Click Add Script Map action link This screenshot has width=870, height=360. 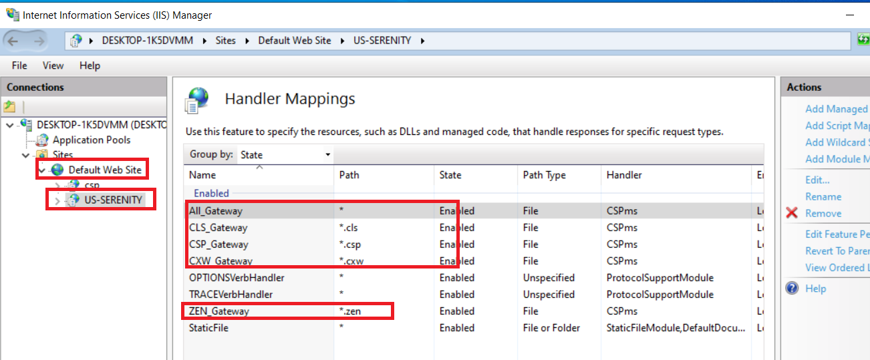point(837,126)
